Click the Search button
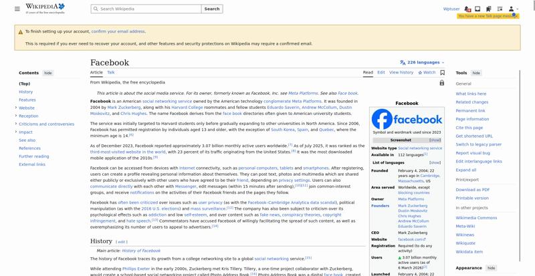Image resolution: width=535 pixels, height=276 pixels. [212, 9]
